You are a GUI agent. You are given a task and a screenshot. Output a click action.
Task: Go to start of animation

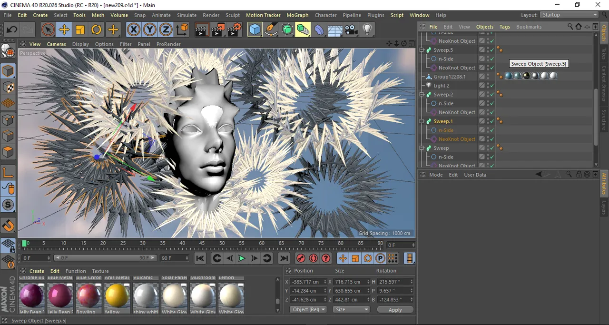point(200,258)
